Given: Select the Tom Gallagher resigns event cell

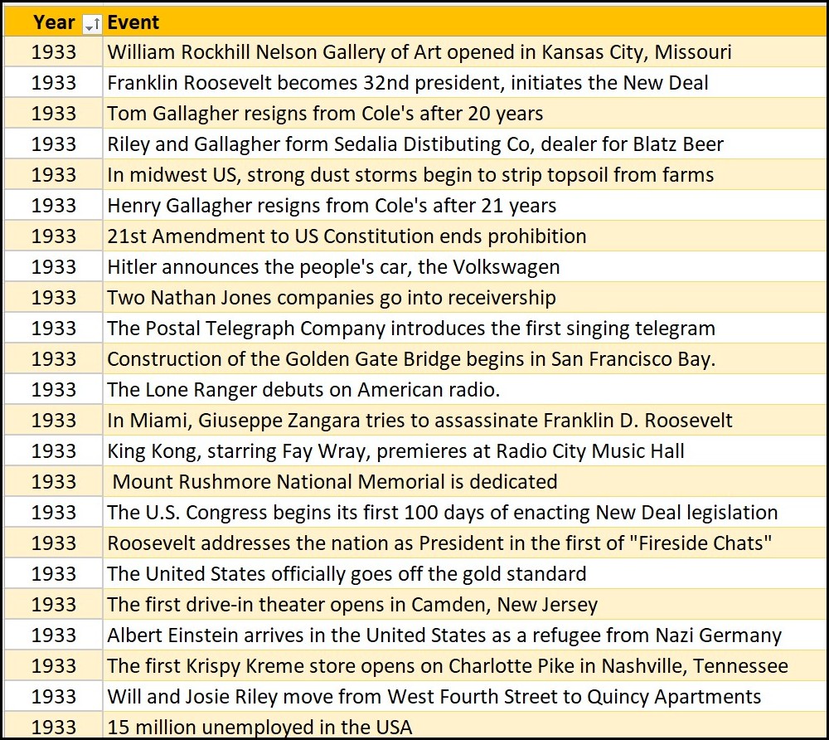Looking at the screenshot, I should pyautogui.click(x=325, y=114).
